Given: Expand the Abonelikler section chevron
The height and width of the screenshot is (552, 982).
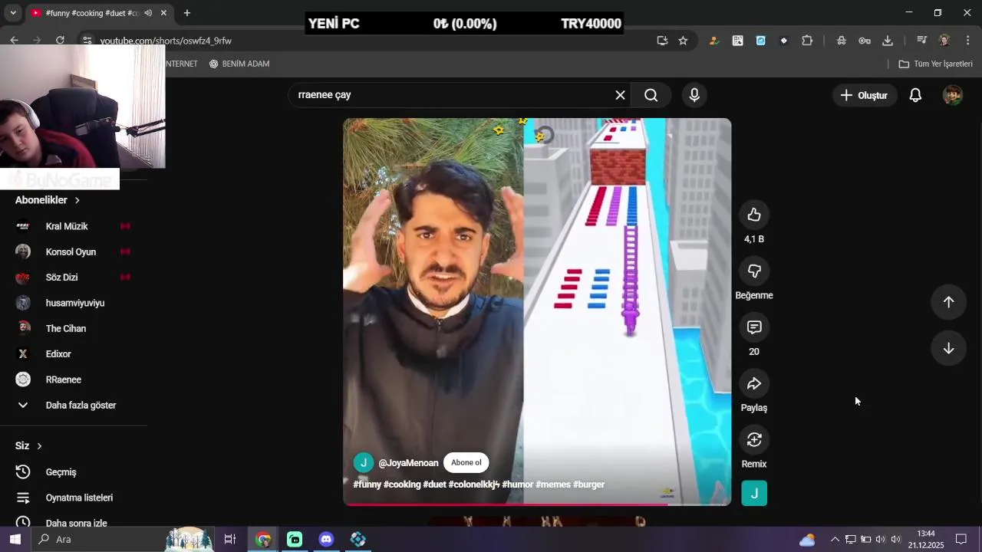Looking at the screenshot, I should click(77, 200).
